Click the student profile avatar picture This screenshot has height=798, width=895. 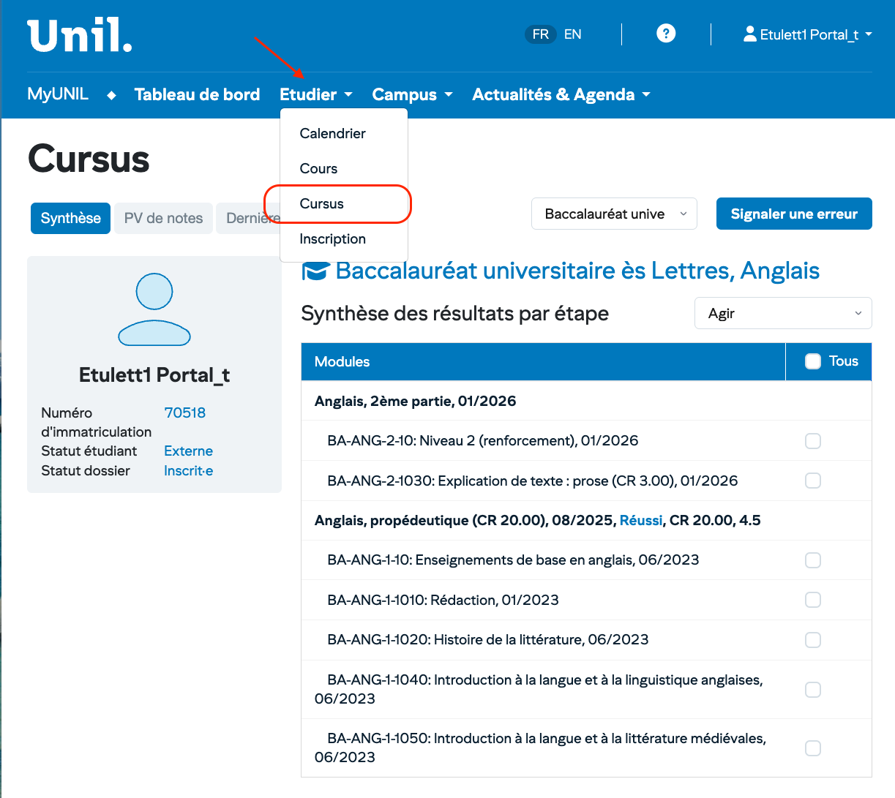(154, 309)
